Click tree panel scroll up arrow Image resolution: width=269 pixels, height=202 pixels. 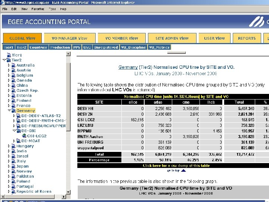tap(68, 54)
